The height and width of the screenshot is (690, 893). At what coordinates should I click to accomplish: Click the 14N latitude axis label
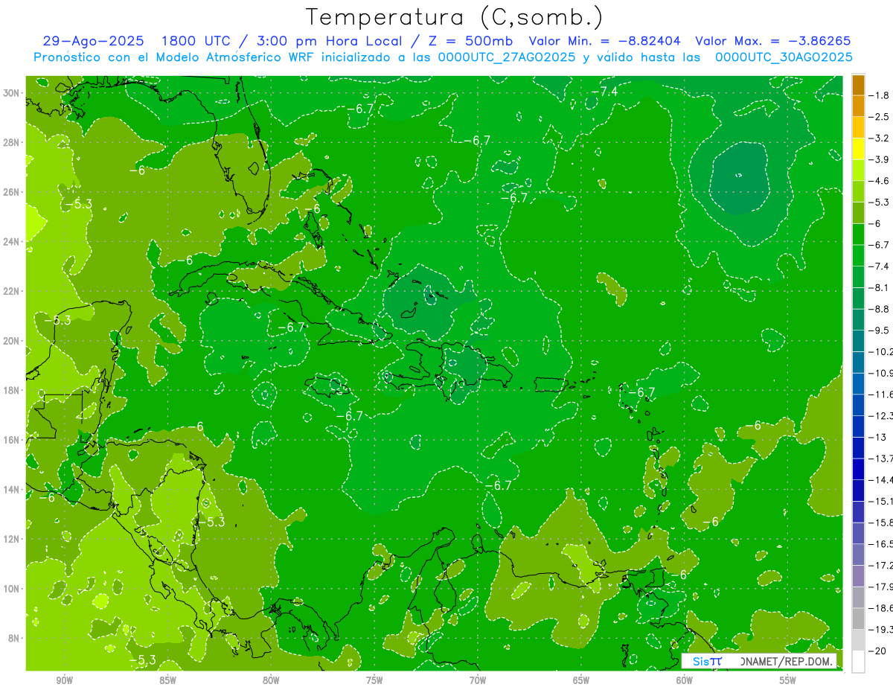12,489
